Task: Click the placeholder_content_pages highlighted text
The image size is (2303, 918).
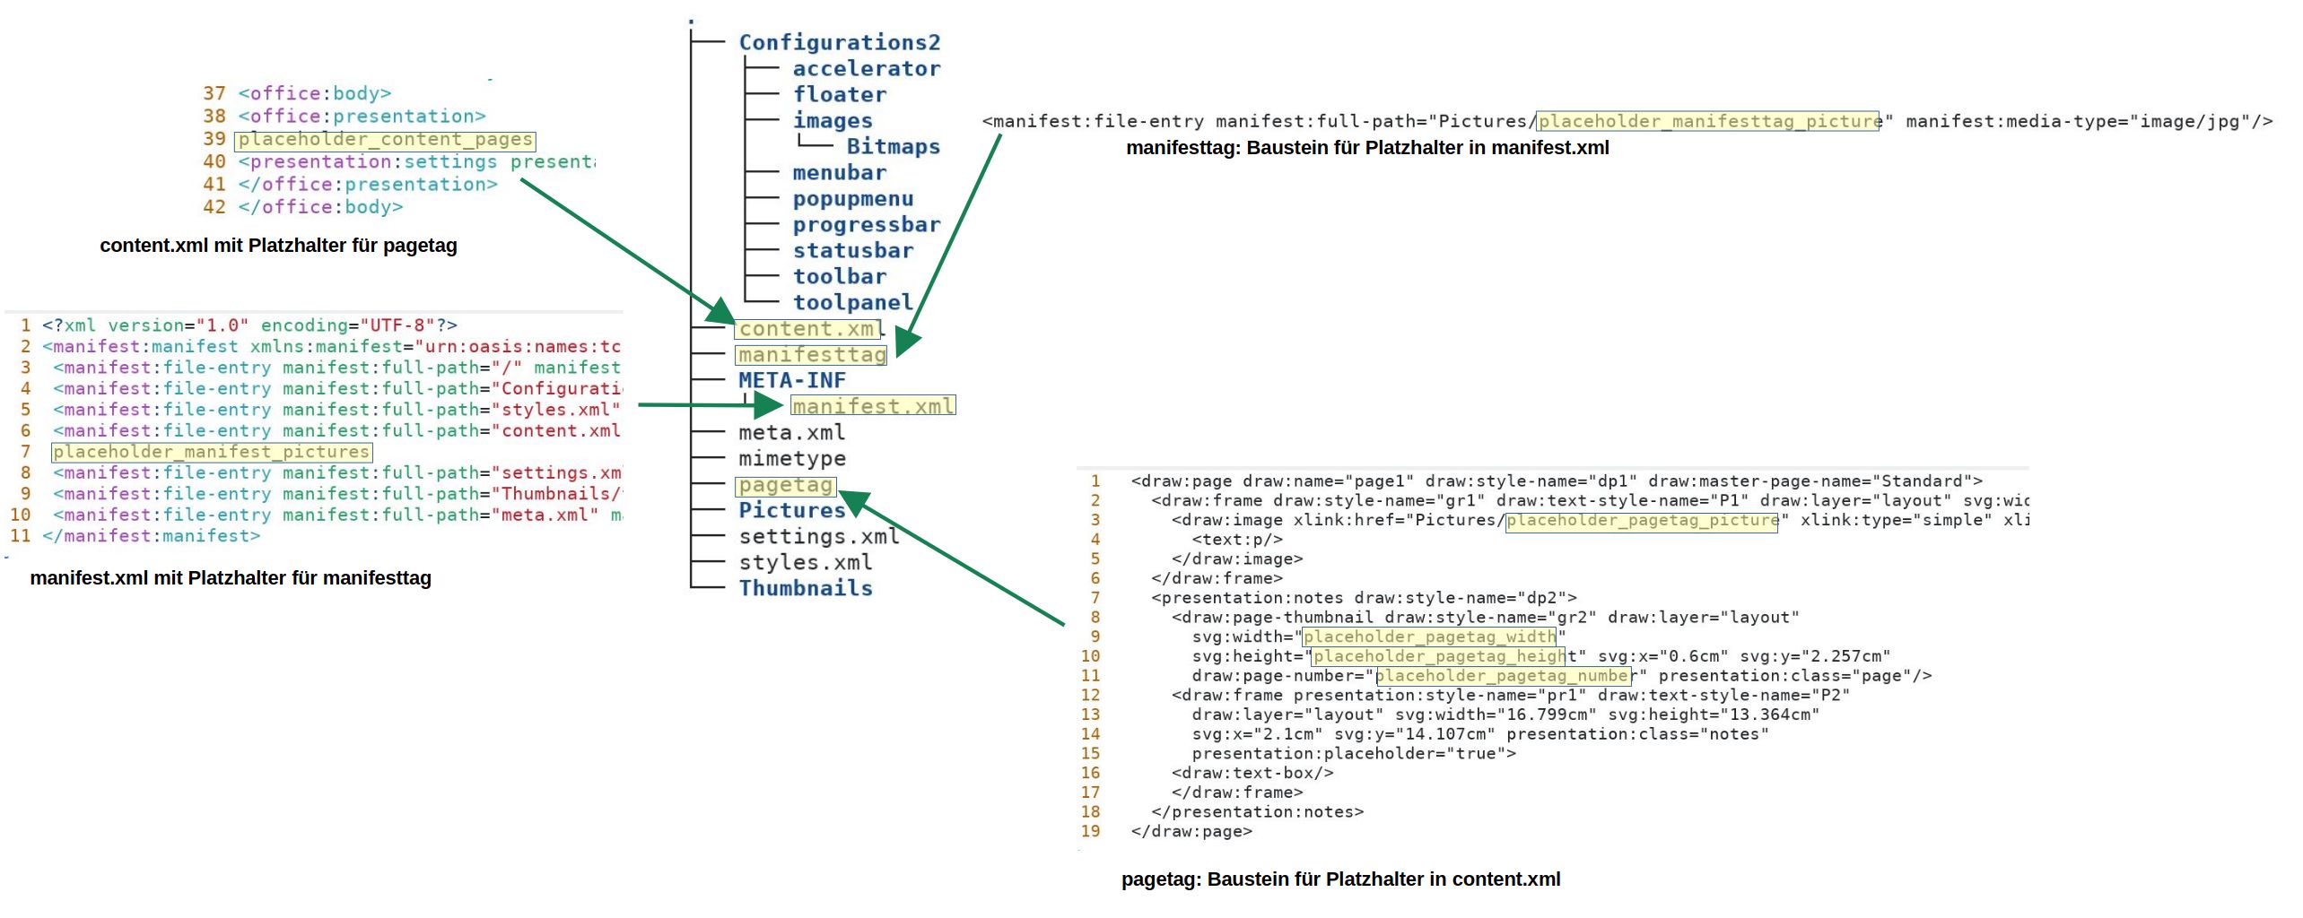Action: [x=385, y=140]
